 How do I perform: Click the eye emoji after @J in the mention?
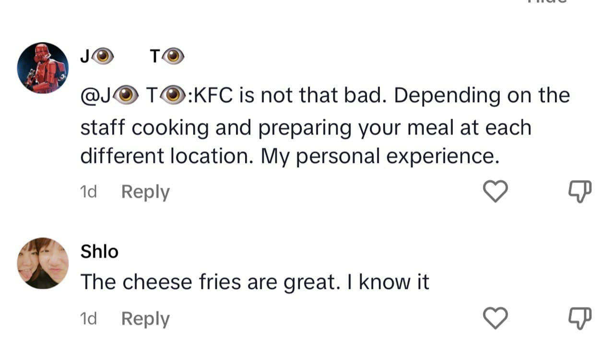127,95
